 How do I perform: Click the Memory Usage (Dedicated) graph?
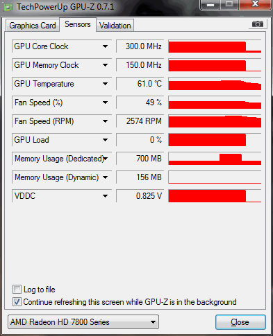click(x=215, y=159)
